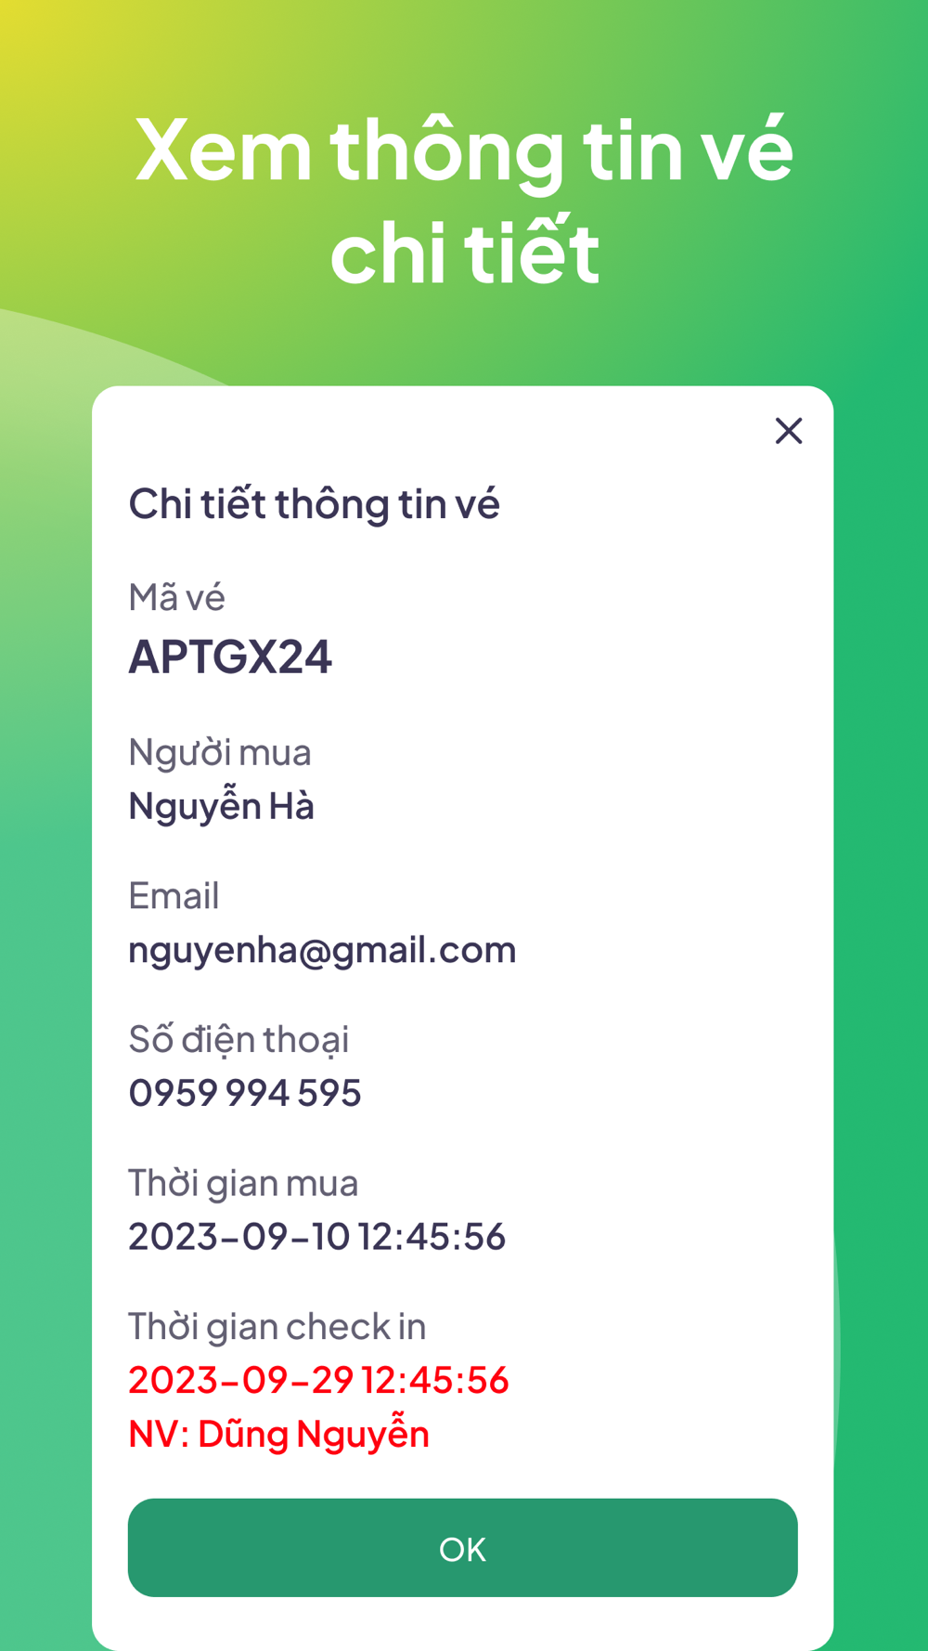The image size is (928, 1651).
Task: Click the 'Xem thông tin vé chi tiết' title
Action: [x=464, y=200]
